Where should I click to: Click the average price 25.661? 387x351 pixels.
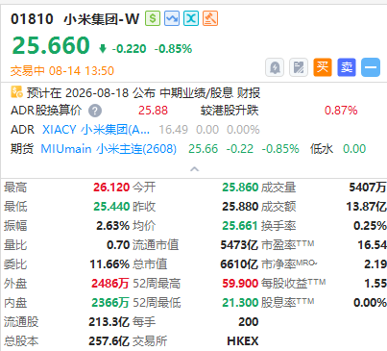pyautogui.click(x=240, y=226)
